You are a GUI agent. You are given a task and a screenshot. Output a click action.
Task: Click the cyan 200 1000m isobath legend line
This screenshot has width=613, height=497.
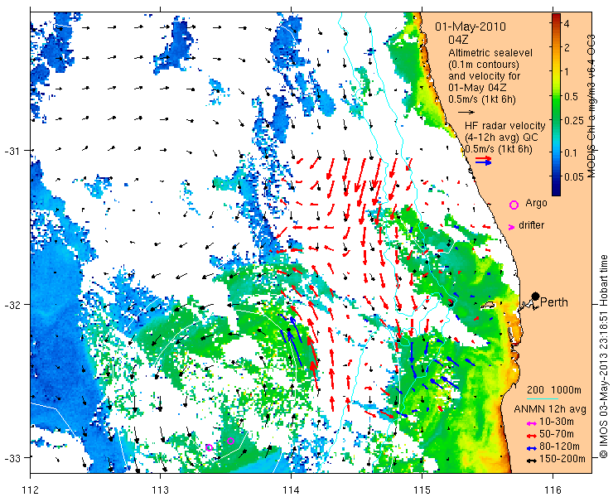tap(543, 399)
